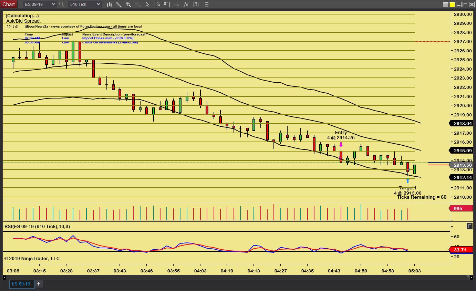The image size is (476, 291).
Task: Click the grayed zoom out magnifier
Action: (138, 4)
